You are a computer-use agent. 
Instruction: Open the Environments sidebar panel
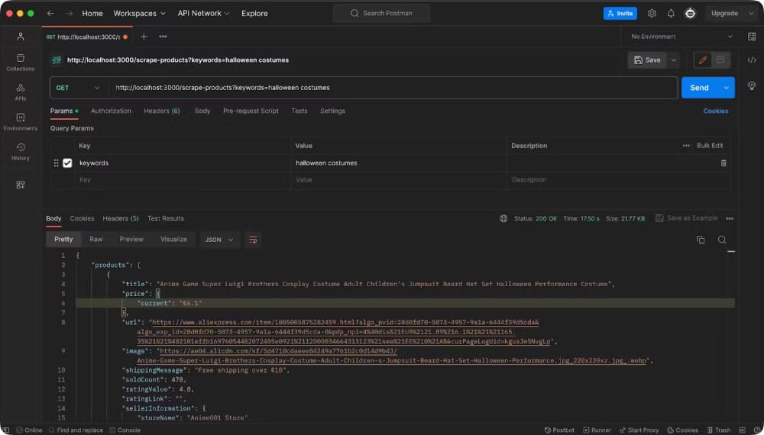coord(21,121)
